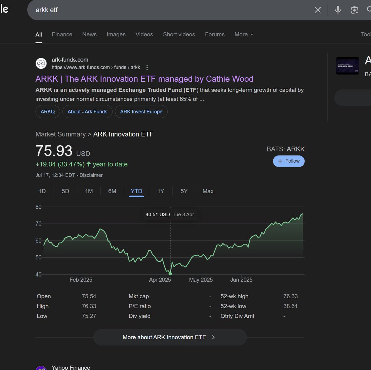
Task: Switch to the Forums tab
Action: coord(215,35)
